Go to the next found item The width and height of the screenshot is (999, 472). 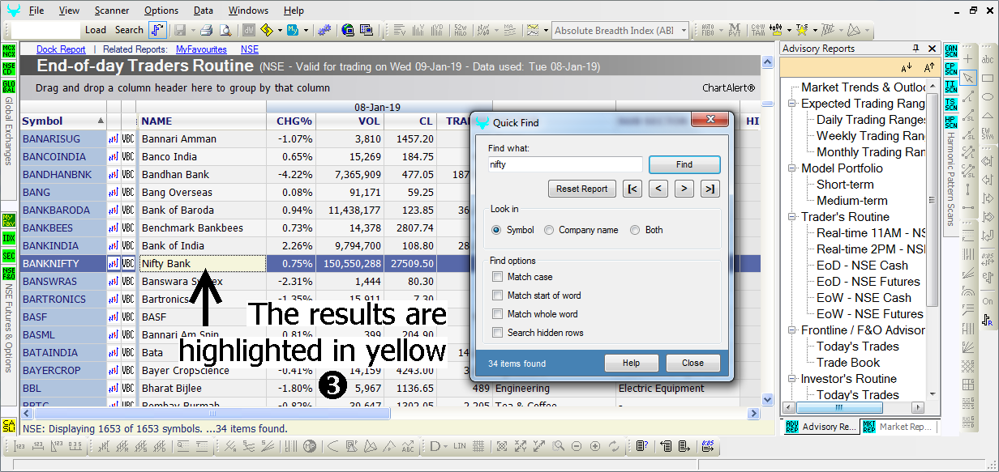click(684, 189)
